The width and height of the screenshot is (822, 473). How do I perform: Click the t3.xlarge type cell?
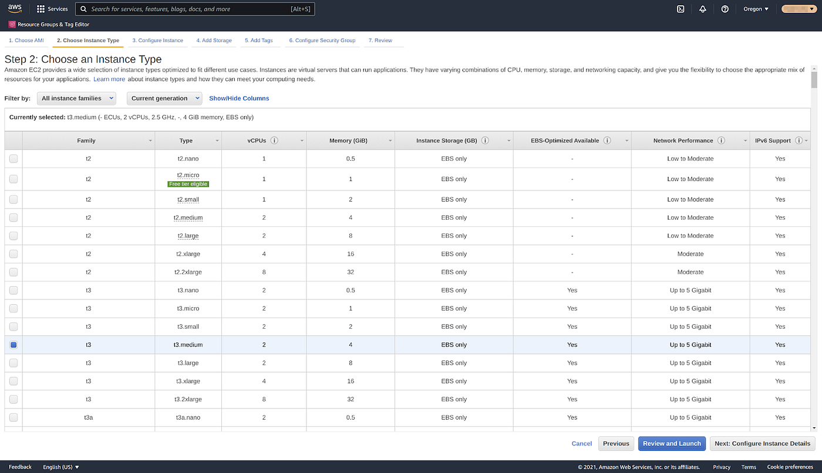coord(188,381)
